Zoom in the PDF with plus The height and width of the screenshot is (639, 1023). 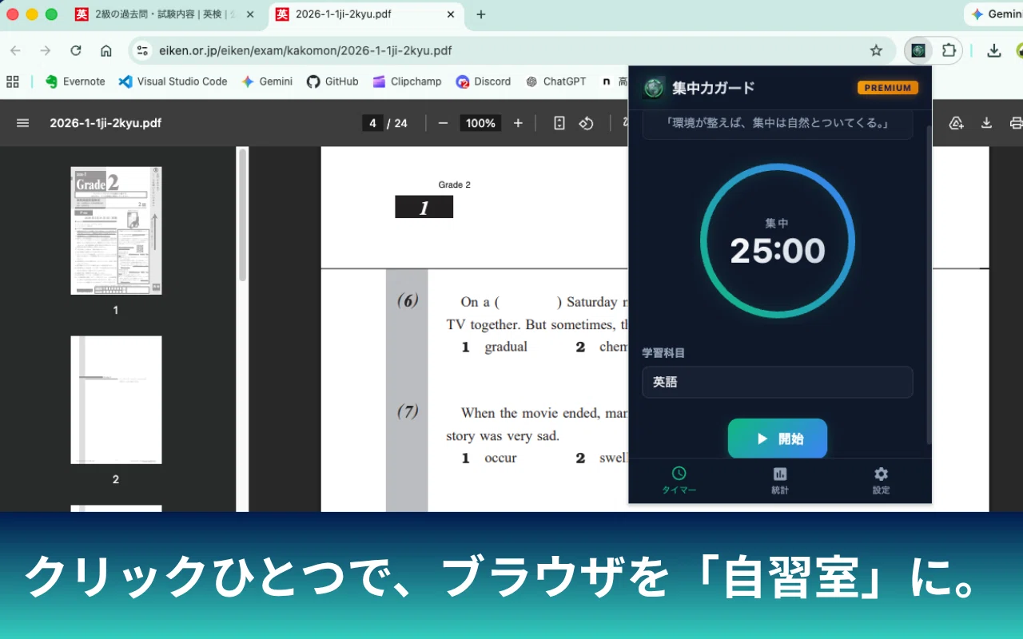[x=518, y=123]
